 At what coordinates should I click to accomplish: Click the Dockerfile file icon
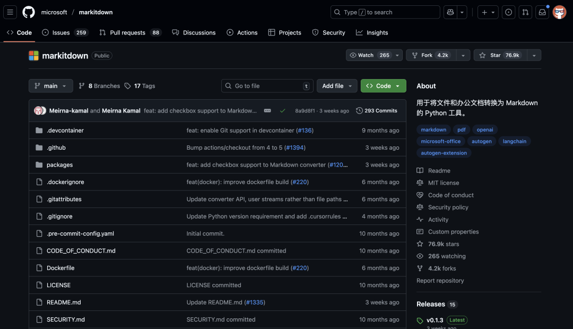tap(39, 268)
